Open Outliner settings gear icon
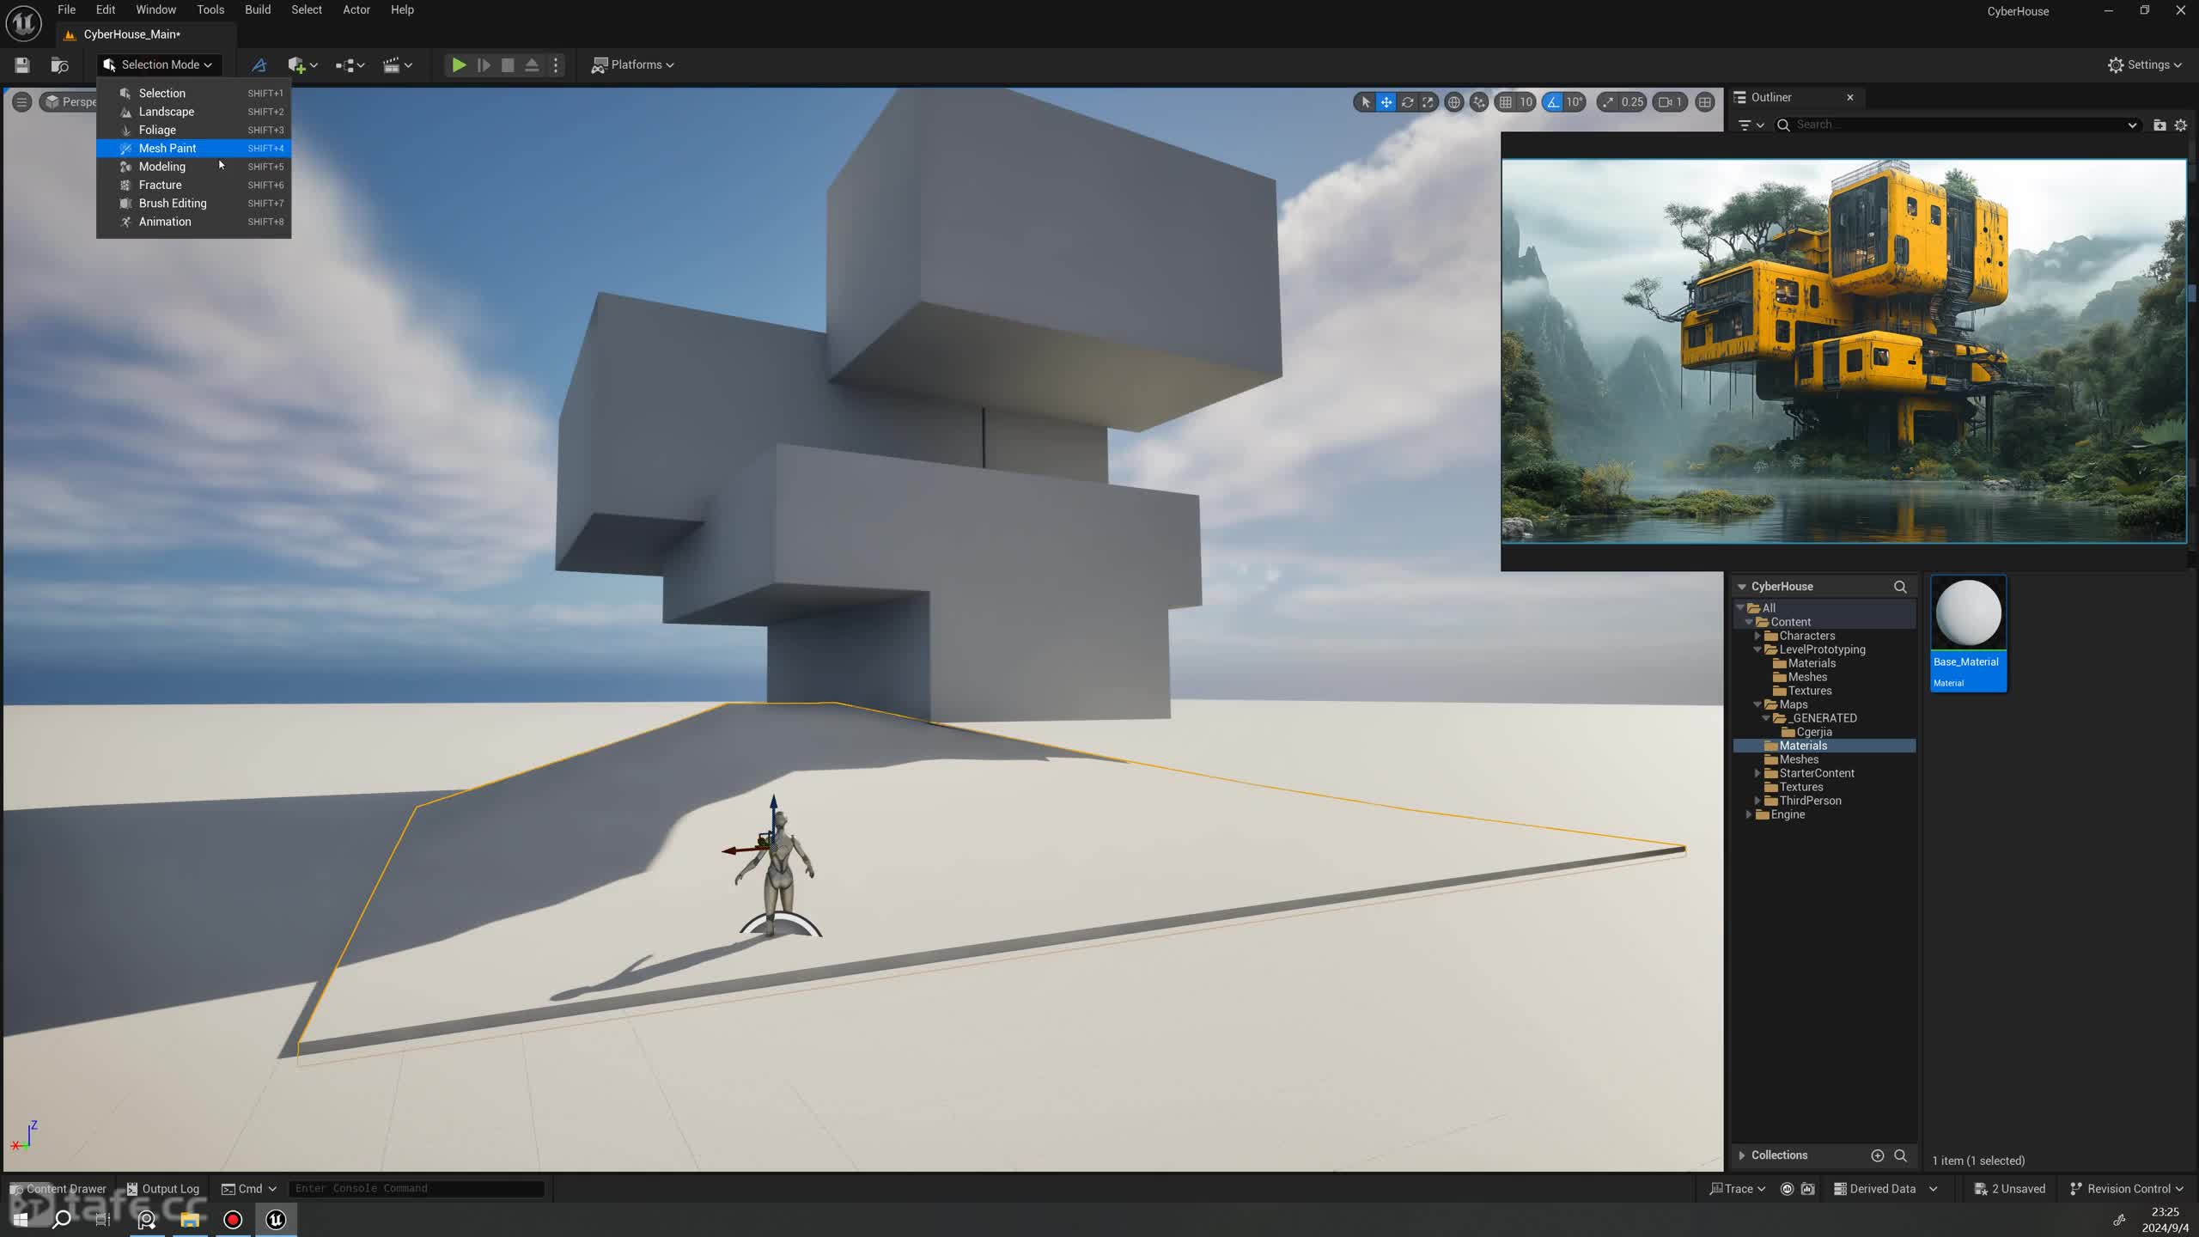Image resolution: width=2199 pixels, height=1237 pixels. pyautogui.click(x=2180, y=125)
